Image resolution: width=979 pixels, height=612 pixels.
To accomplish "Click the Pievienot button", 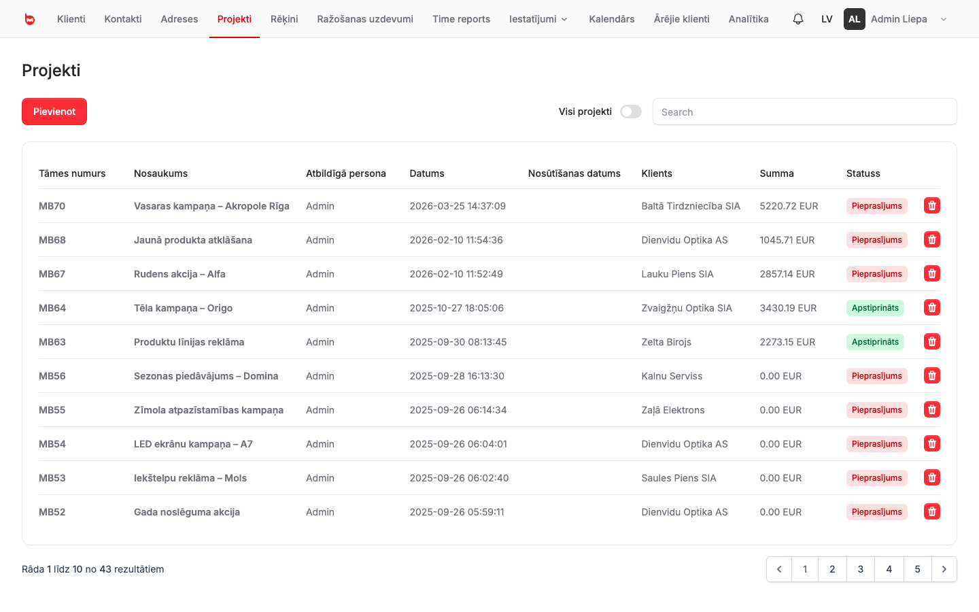I will (54, 112).
